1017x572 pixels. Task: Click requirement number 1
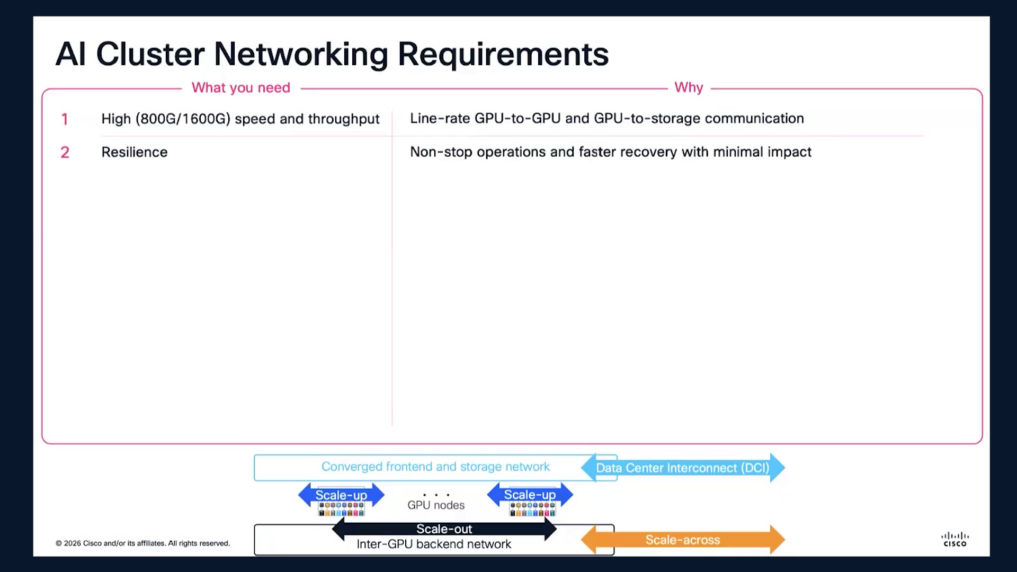click(x=65, y=119)
